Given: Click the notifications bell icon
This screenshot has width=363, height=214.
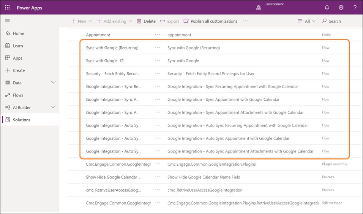Looking at the screenshot, I should 327,8.
